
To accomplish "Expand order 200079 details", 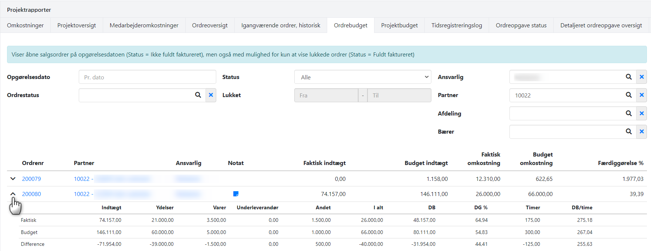I will click(13, 179).
